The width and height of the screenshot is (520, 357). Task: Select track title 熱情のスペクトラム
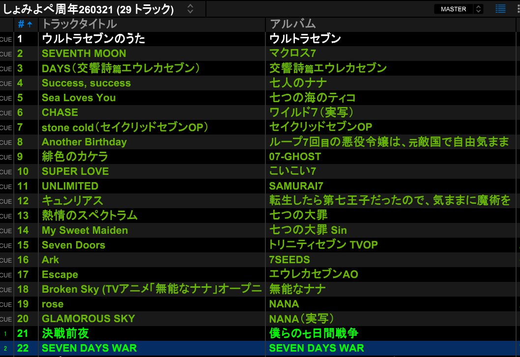(x=89, y=216)
